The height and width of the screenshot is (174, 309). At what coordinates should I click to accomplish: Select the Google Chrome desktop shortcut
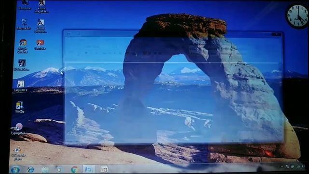[x=23, y=46]
